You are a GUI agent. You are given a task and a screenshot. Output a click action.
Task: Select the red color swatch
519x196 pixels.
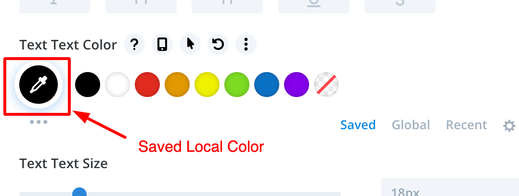147,85
